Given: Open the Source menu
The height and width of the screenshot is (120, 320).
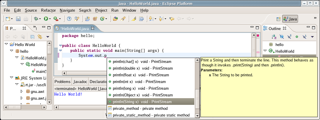Looking at the screenshot, I should pos(31,10).
